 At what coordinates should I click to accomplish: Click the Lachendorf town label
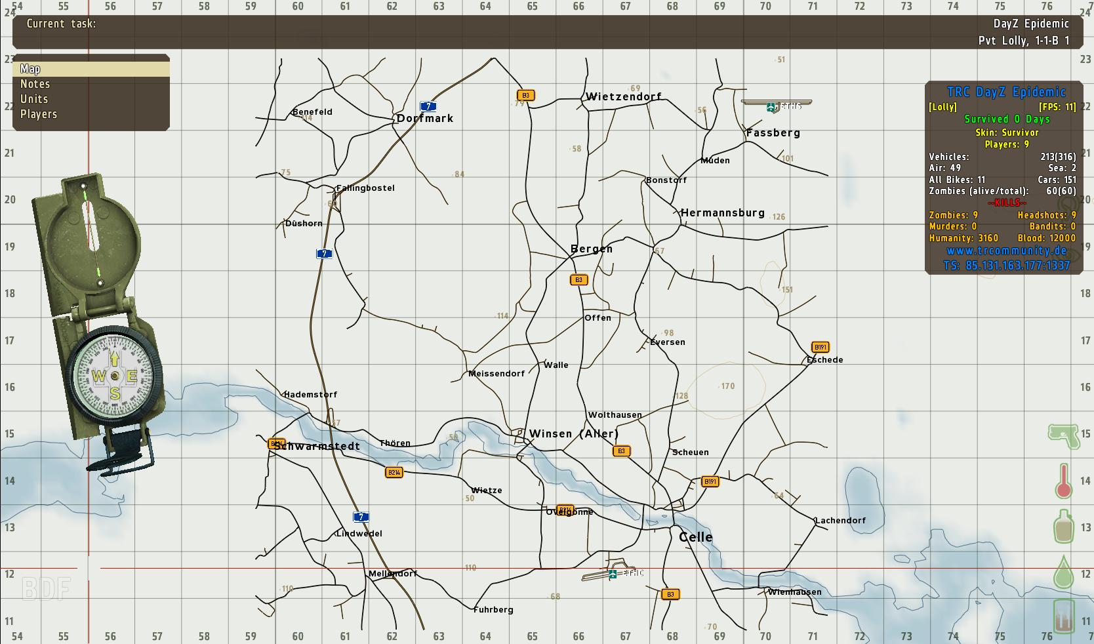pyautogui.click(x=840, y=521)
